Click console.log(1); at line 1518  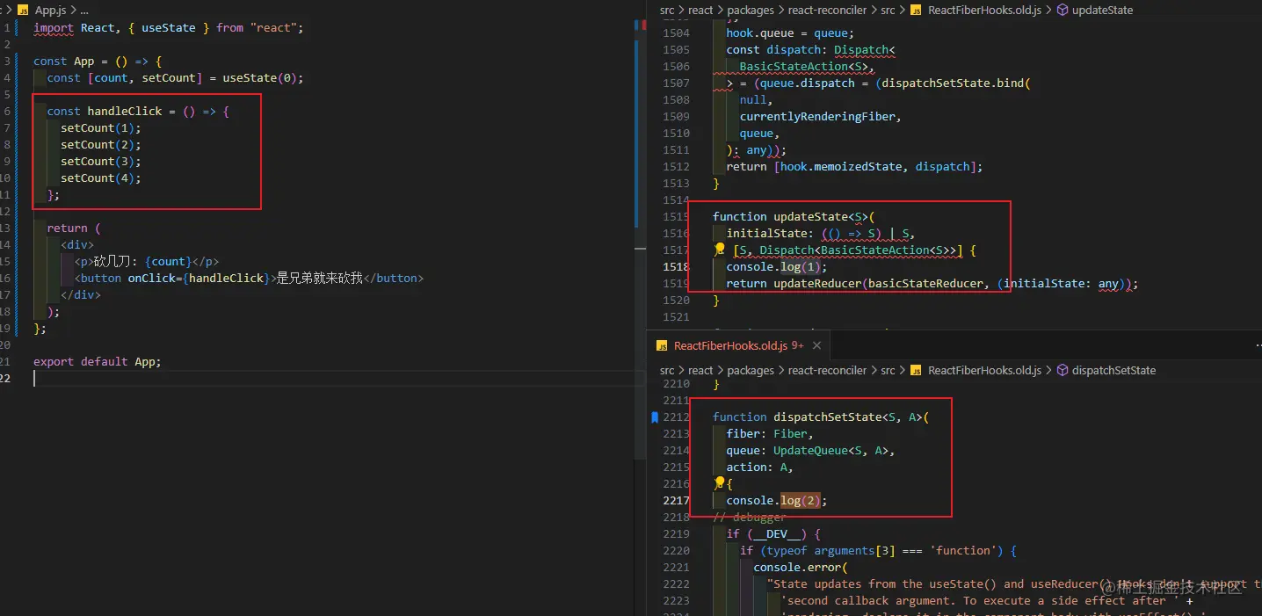coord(777,267)
